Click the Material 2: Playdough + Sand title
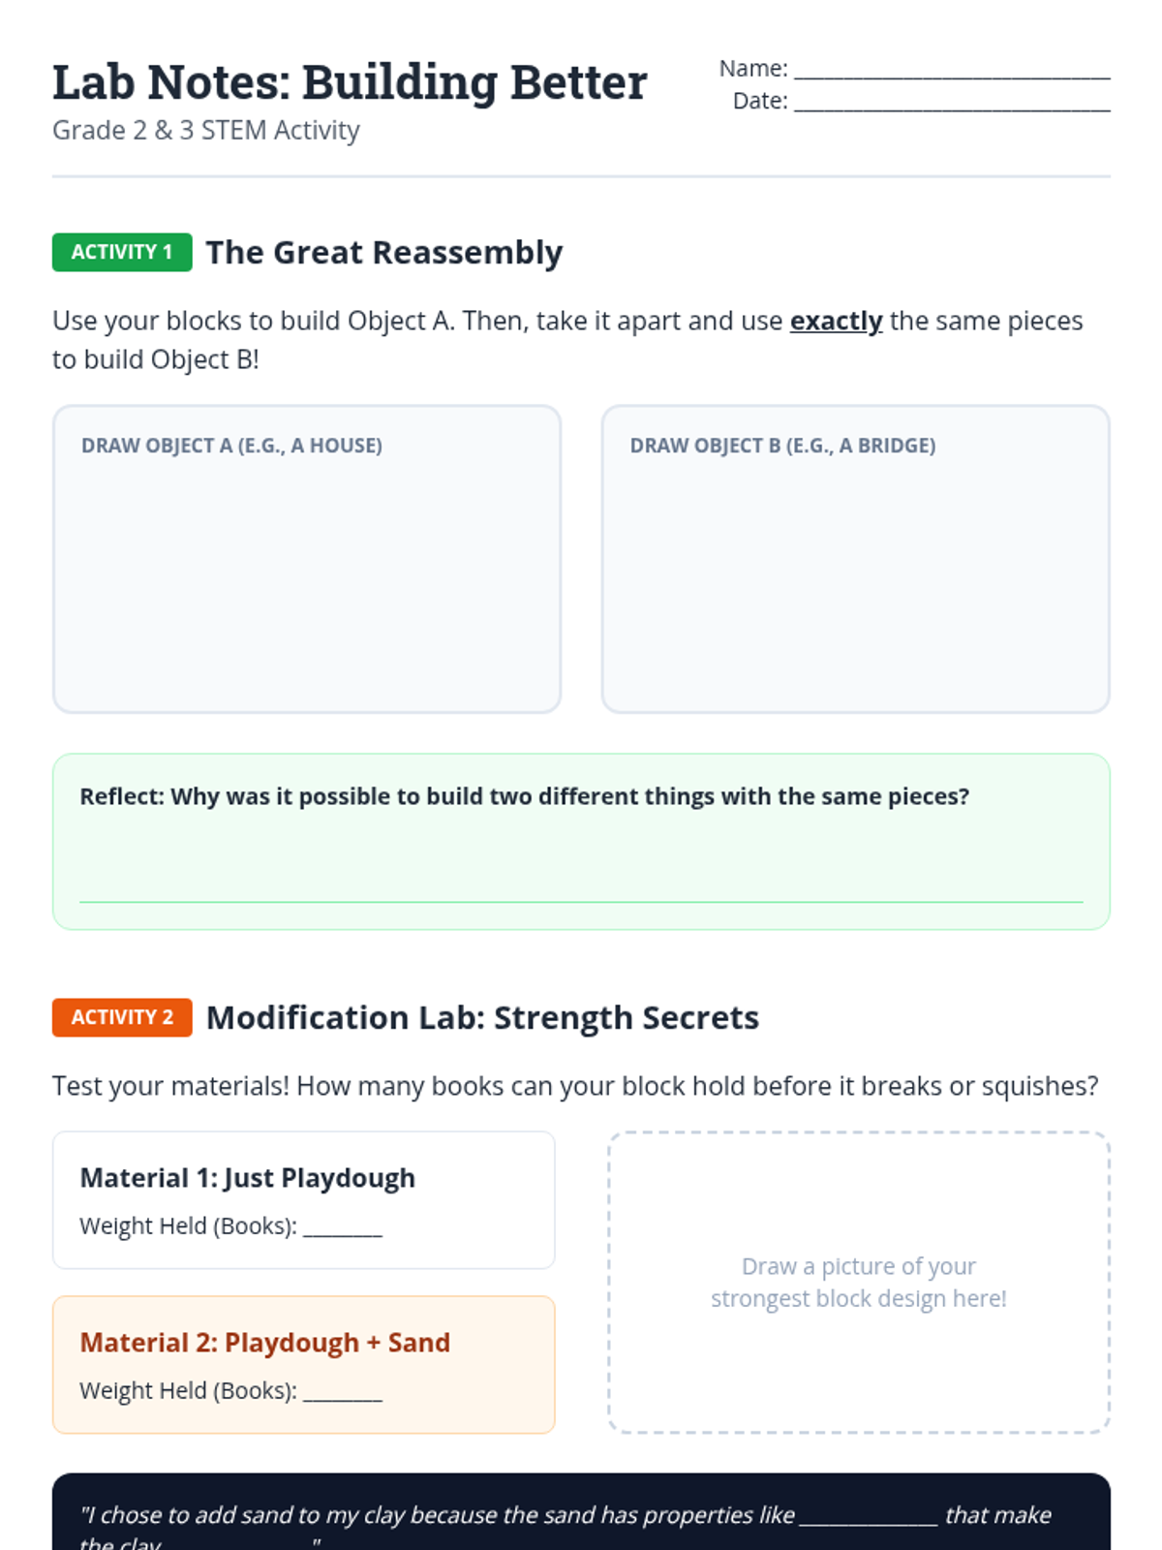Viewport: 1162px width, 1550px height. tap(265, 1343)
